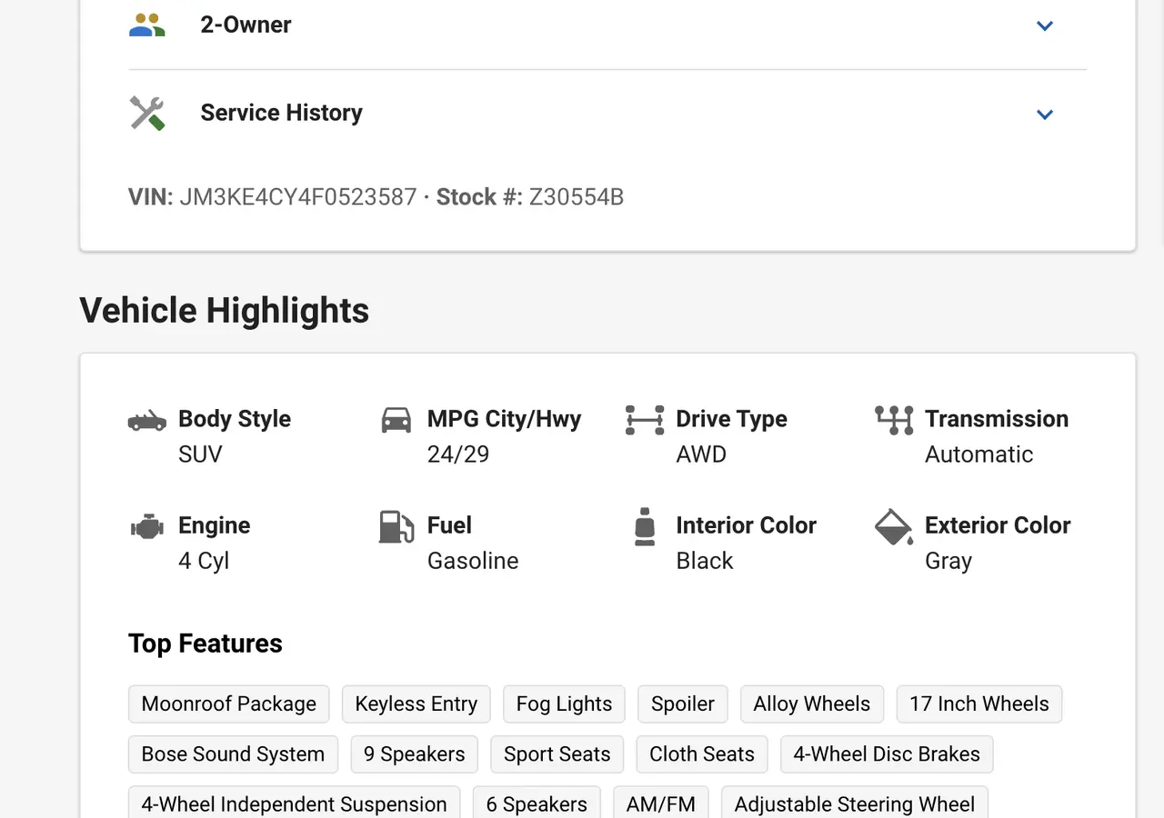Image resolution: width=1164 pixels, height=818 pixels.
Task: Click the Engine icon
Action: (x=147, y=526)
